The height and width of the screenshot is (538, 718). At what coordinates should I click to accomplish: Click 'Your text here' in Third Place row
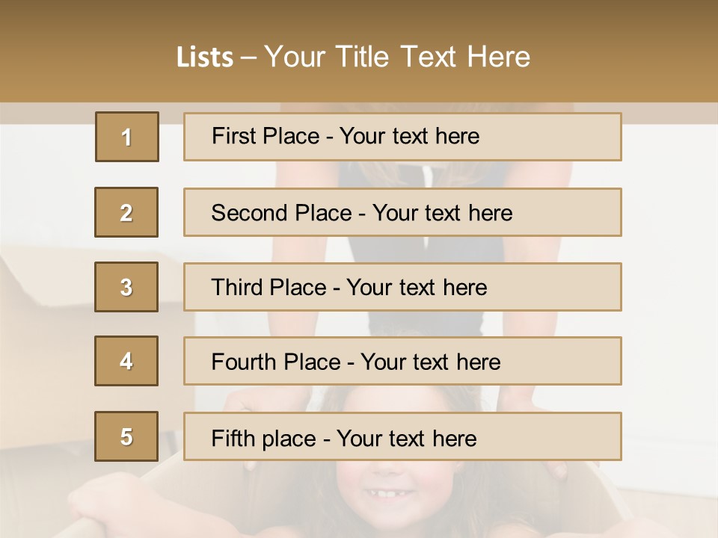pos(417,288)
